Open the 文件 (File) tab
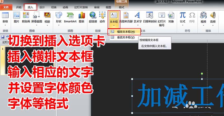Viewport: 224px width, 116px height. (6, 7)
